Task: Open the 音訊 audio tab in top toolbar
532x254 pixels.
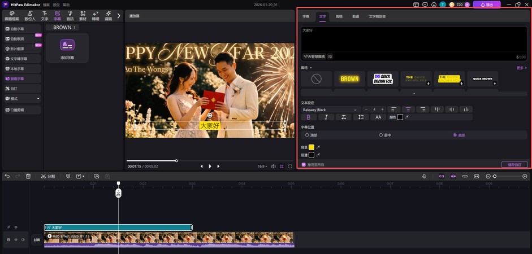Action: (x=70, y=15)
